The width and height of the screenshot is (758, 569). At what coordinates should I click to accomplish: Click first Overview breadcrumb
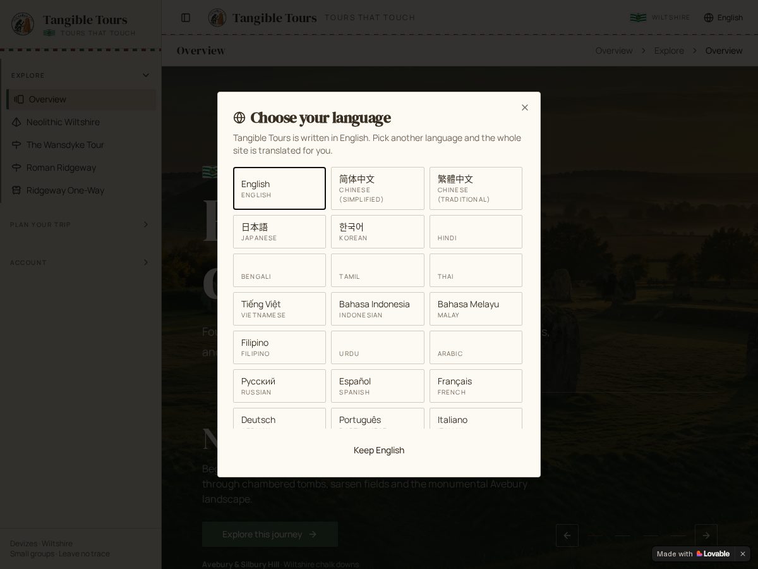click(614, 51)
